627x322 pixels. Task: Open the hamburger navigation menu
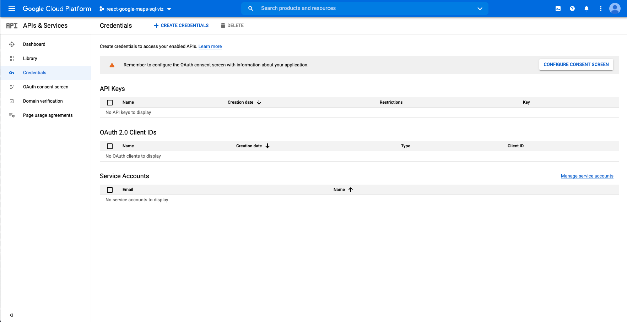(x=12, y=9)
